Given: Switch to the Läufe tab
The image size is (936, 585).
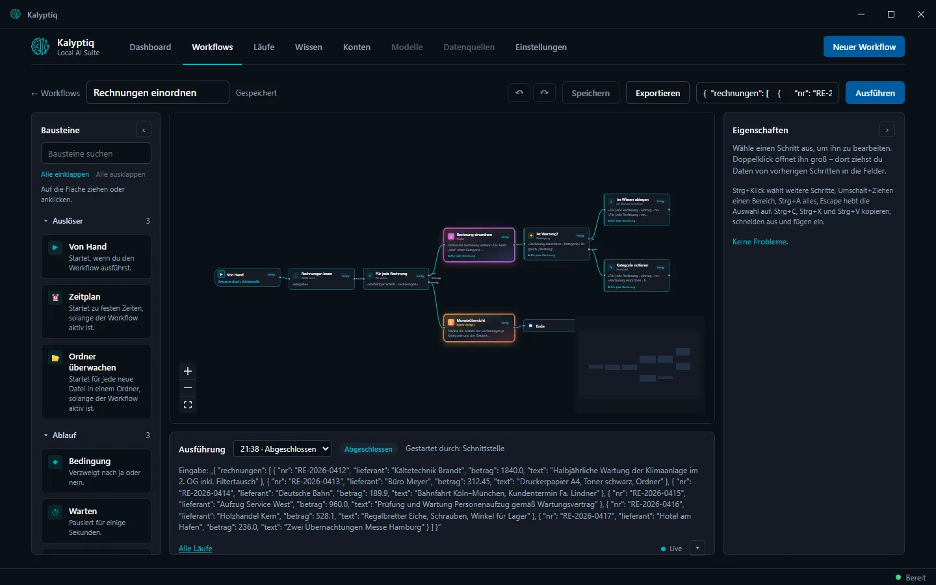Looking at the screenshot, I should click(264, 47).
